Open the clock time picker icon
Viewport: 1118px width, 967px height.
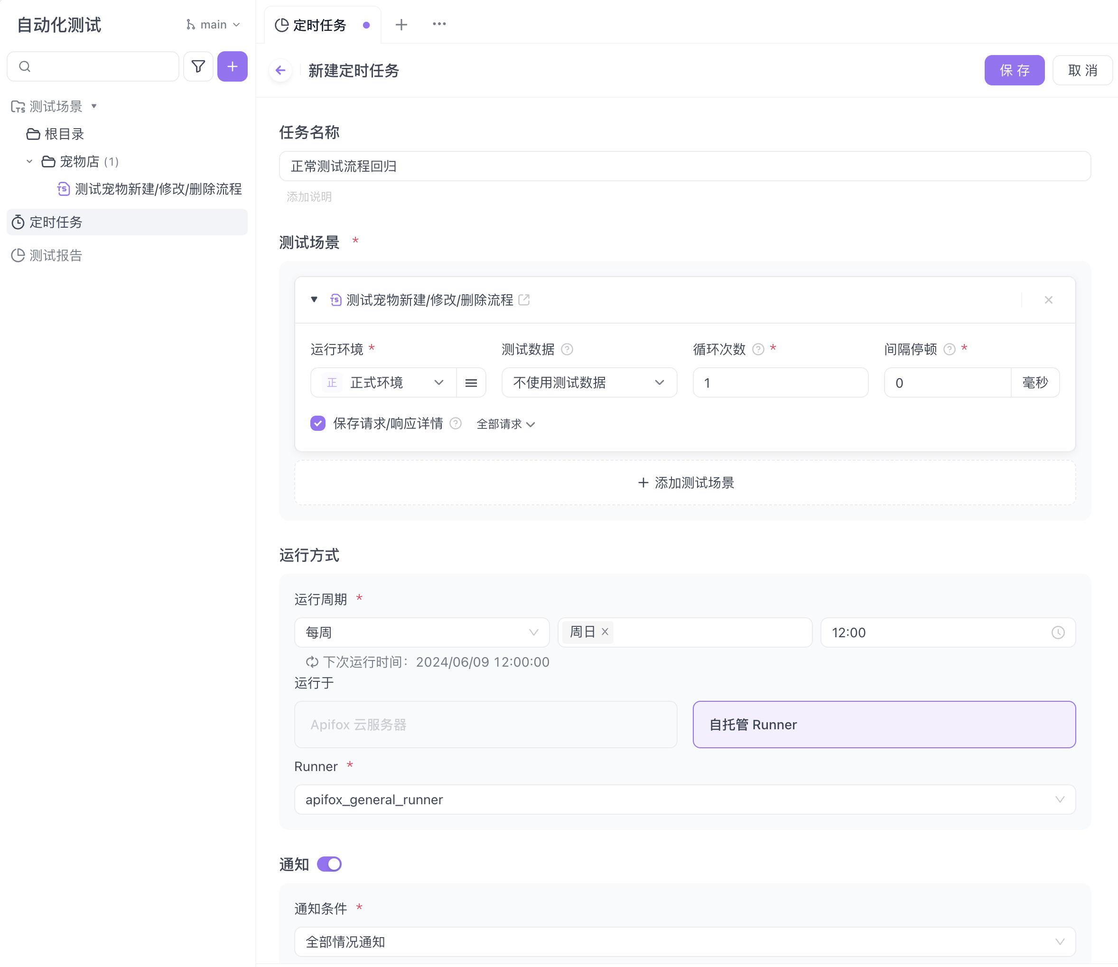(x=1058, y=632)
